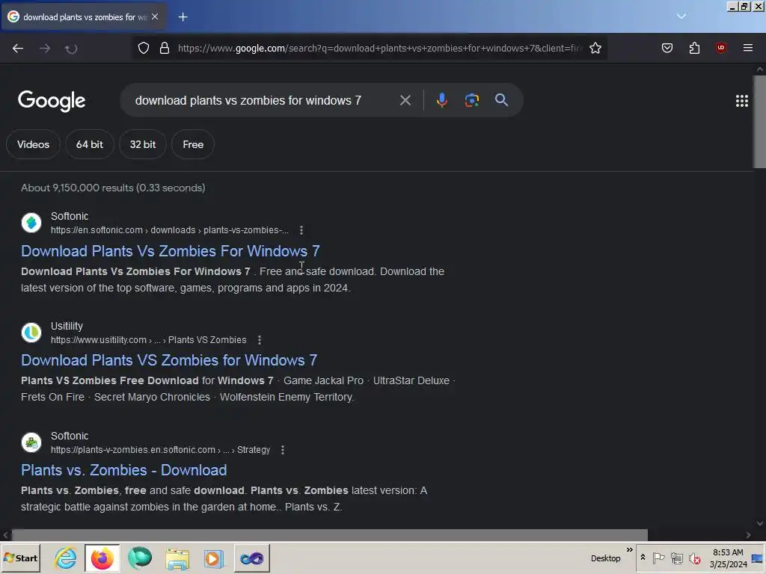766x574 pixels.
Task: Reload the page with the refresh icon
Action: pyautogui.click(x=71, y=49)
